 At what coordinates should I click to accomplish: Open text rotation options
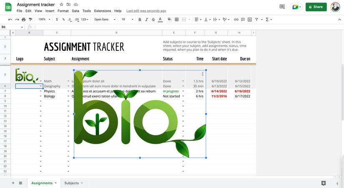pos(226,20)
